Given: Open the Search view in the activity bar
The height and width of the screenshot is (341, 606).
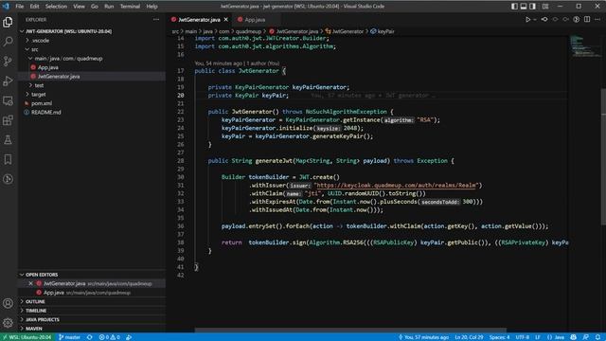Looking at the screenshot, I should 8,42.
